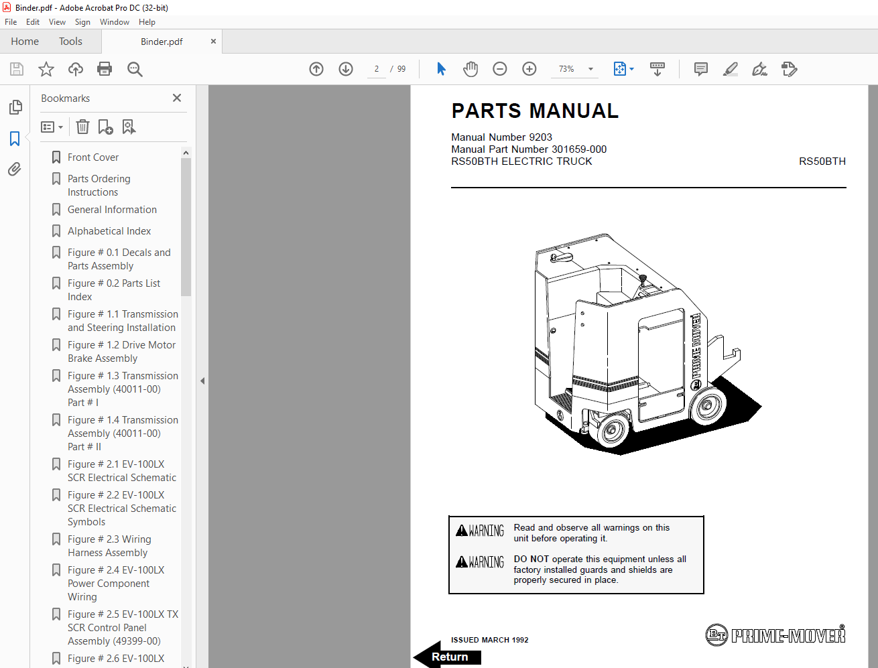Open Figure # 2.4 Power Component Wiring

pyautogui.click(x=116, y=584)
